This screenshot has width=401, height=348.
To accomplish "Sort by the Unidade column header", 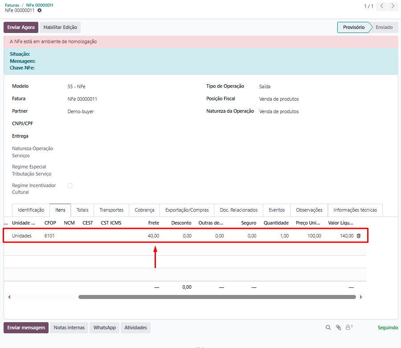I will point(24,223).
